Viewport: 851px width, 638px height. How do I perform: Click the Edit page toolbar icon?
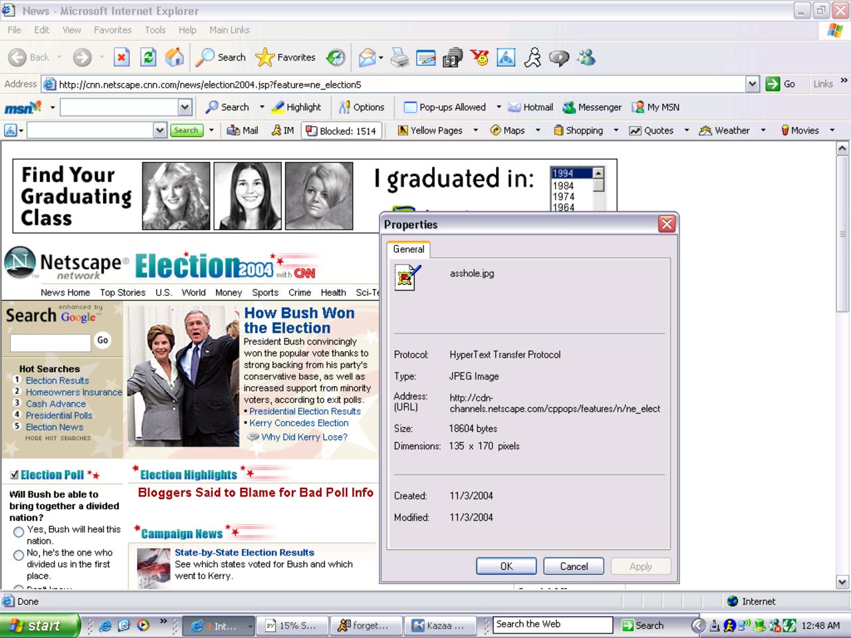425,58
